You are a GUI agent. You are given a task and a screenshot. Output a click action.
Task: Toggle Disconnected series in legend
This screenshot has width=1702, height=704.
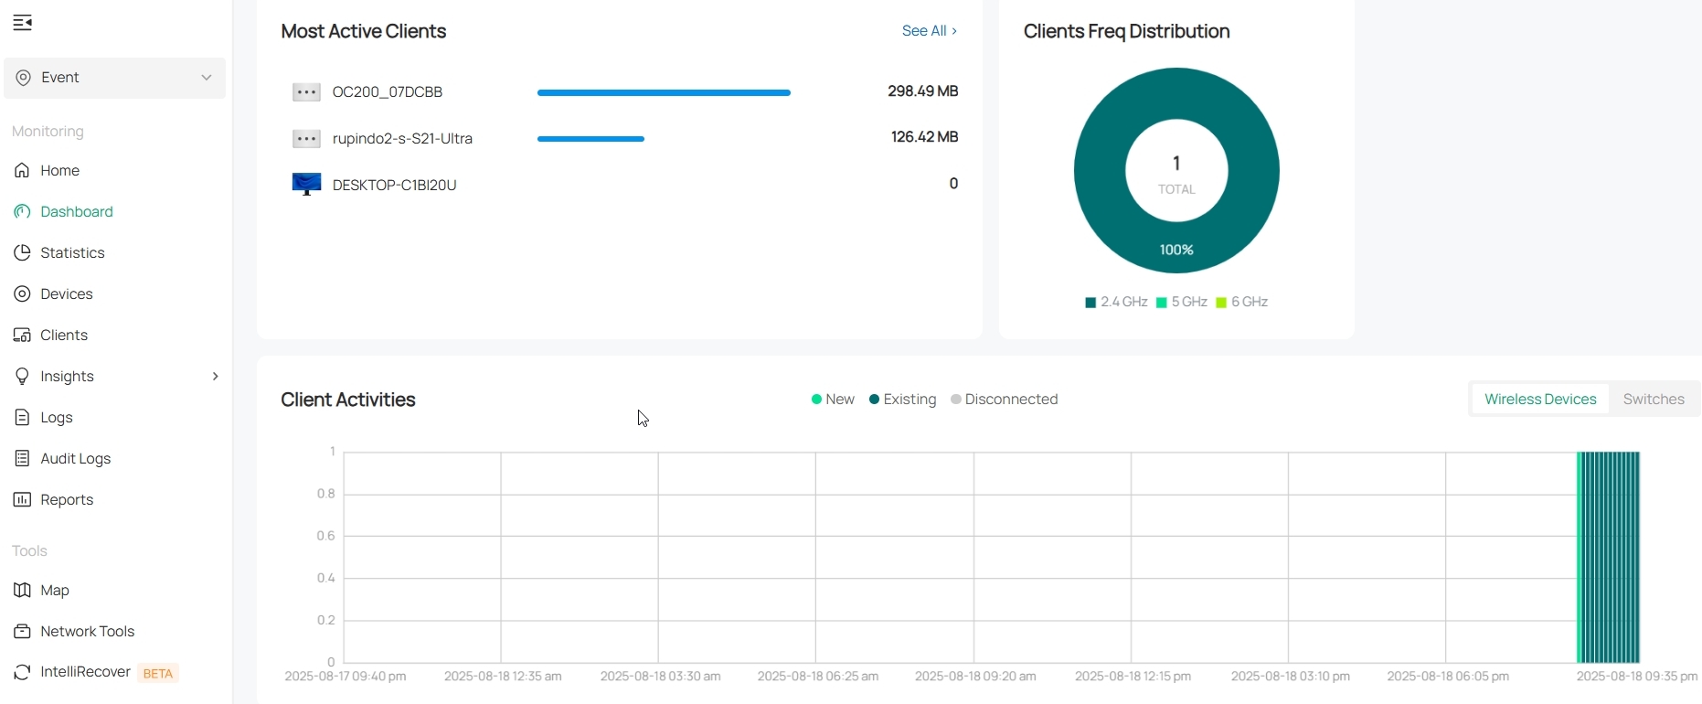[x=1005, y=400]
